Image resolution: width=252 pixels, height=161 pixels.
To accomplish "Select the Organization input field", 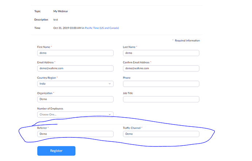I will [75, 99].
